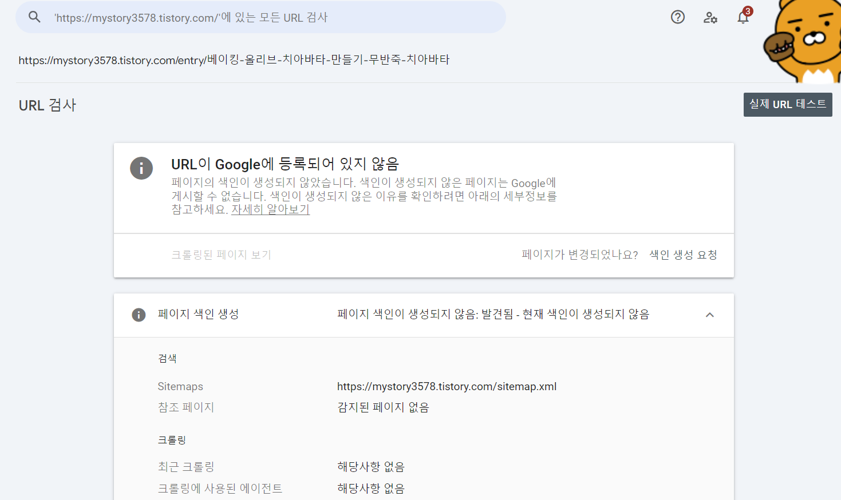Collapse the 페이지 색인 생성 section chevron
Screen dimensions: 841x500
[710, 315]
